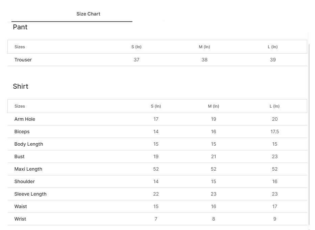The width and height of the screenshot is (315, 230).
Task: Click the Pant section heading
Action: coord(20,27)
